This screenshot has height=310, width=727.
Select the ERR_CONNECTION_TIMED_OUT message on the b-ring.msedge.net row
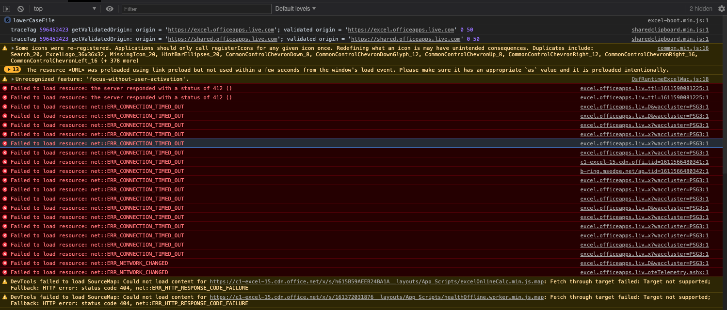click(x=97, y=171)
